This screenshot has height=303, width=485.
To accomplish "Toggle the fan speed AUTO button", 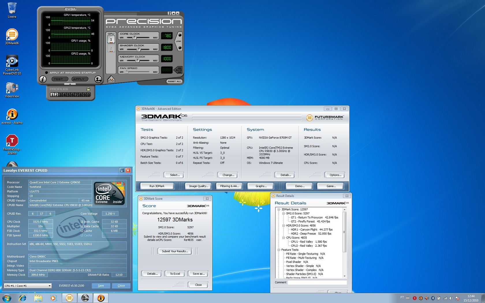I will tap(179, 70).
